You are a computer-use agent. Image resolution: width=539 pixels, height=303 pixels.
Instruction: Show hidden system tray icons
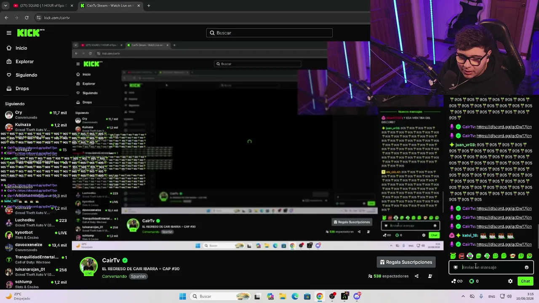pos(463,296)
